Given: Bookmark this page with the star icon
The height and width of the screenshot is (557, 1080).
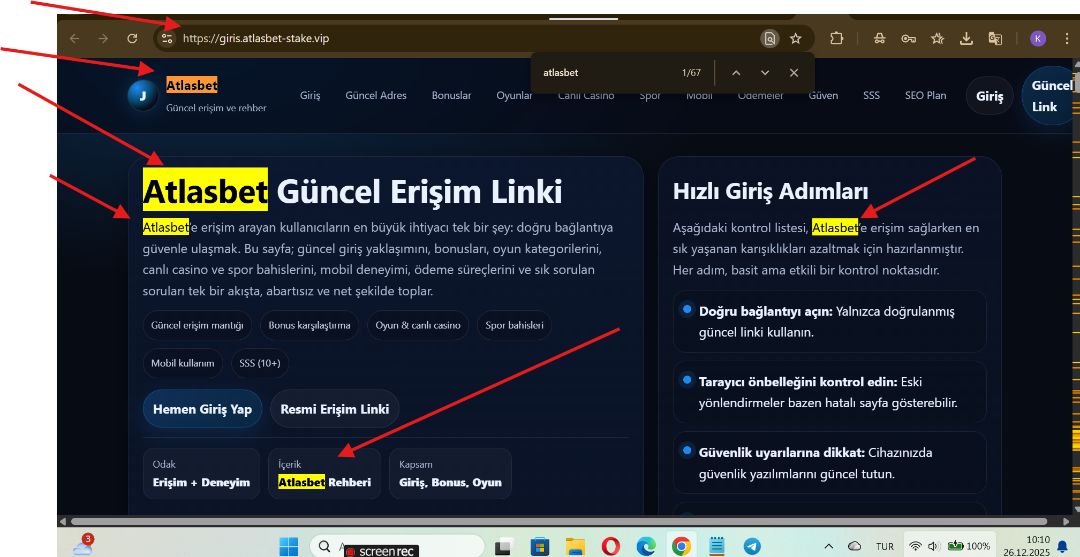Looking at the screenshot, I should [796, 39].
